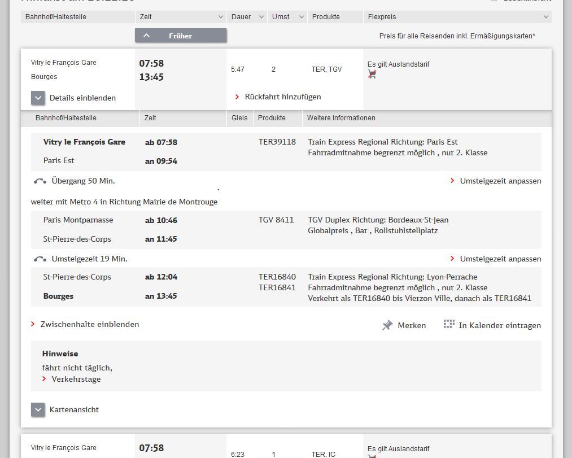Image resolution: width=572 pixels, height=458 pixels.
Task: Click the TER, IC products text
Action: 323,455
